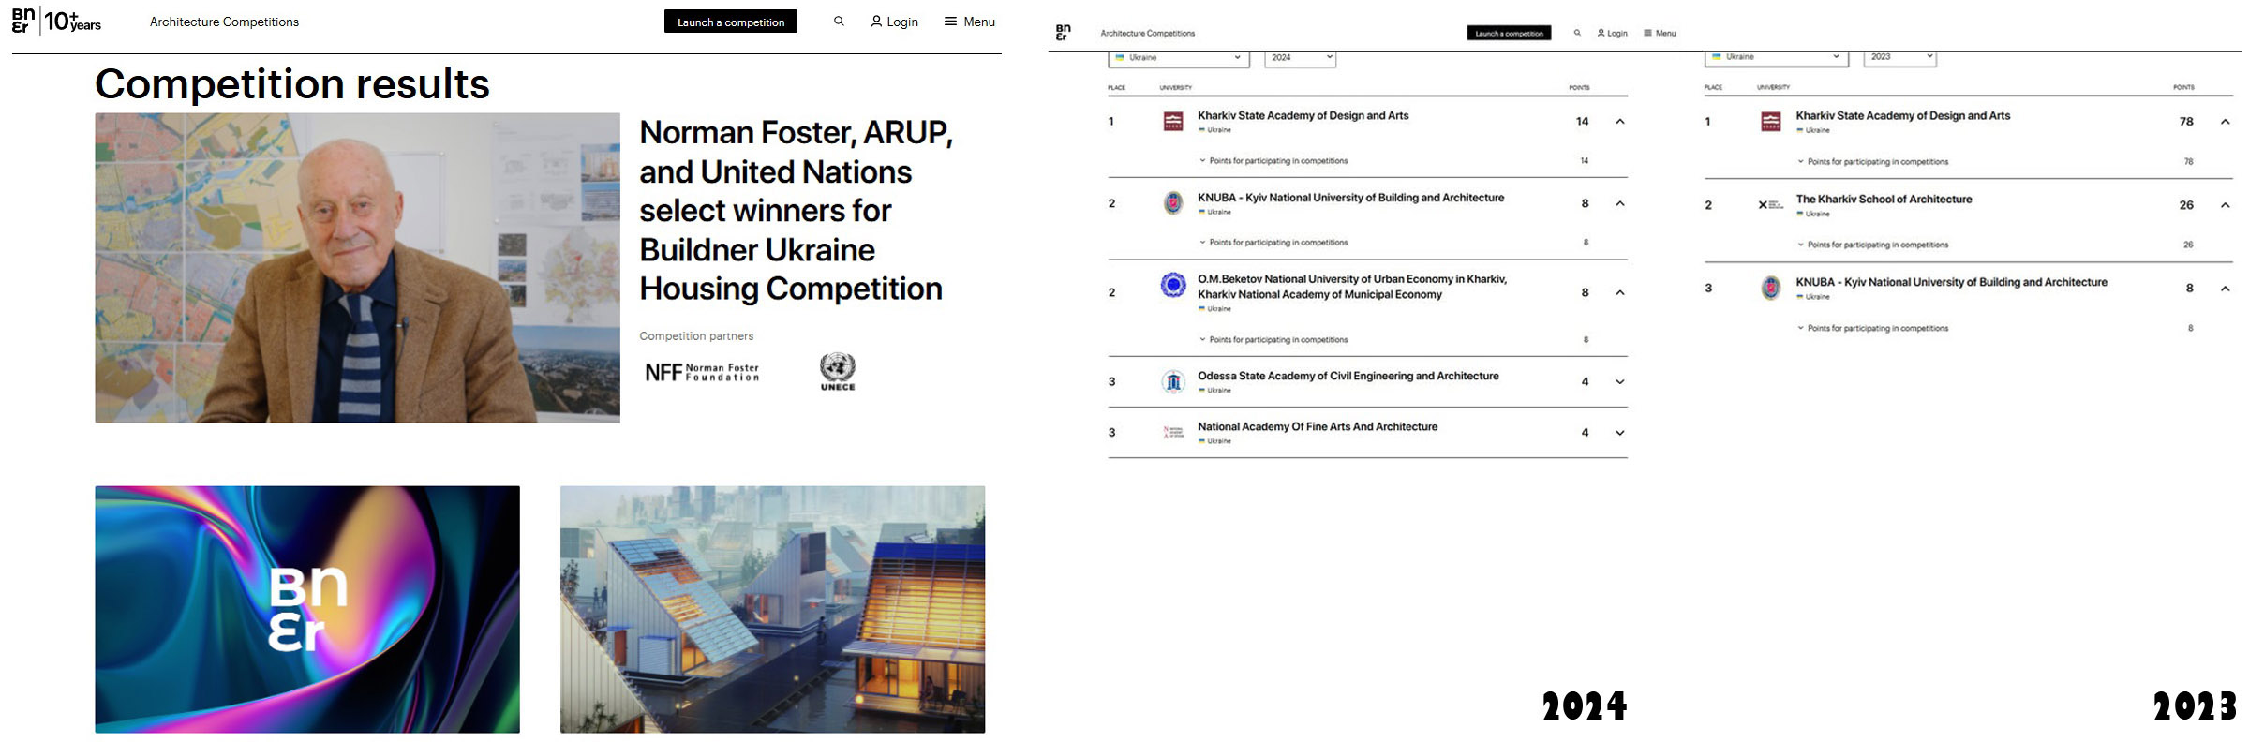The height and width of the screenshot is (742, 2249).
Task: Click the Norman Foster Foundation partner logo
Action: 702,372
